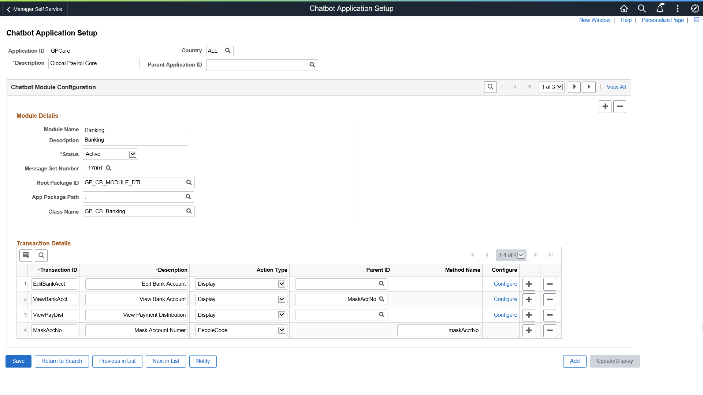Click the next page arrow in module pagination
The image size is (703, 395).
pos(574,87)
